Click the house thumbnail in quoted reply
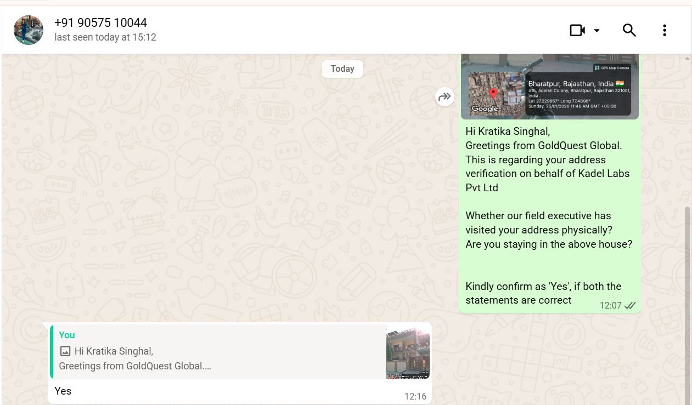The height and width of the screenshot is (405, 692). [408, 351]
